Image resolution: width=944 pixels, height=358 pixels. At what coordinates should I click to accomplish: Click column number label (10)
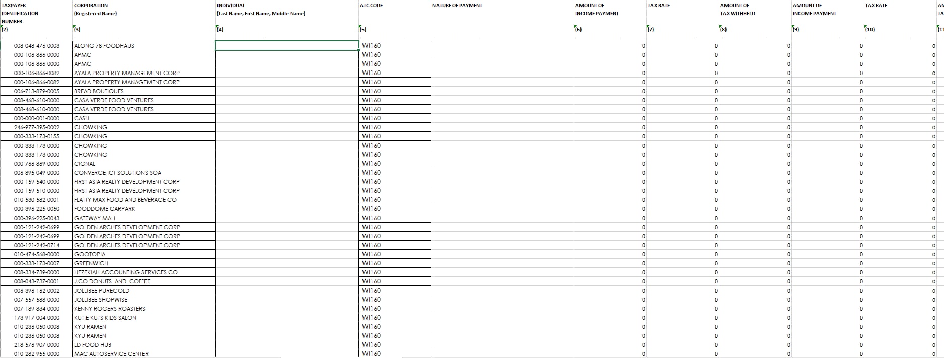900,29
